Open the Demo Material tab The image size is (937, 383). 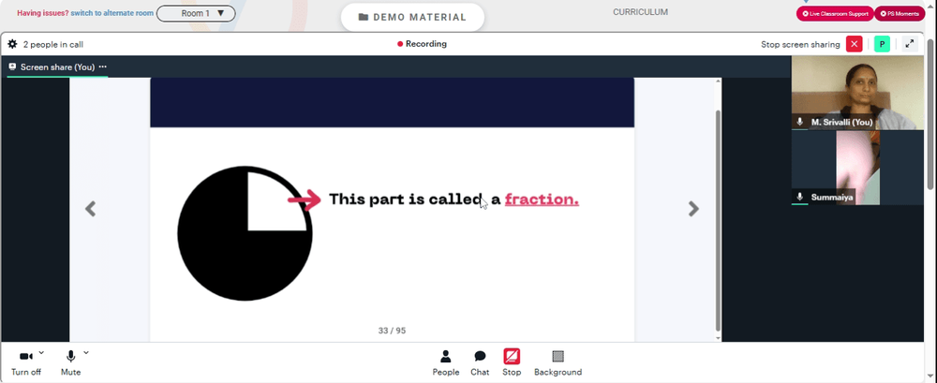coord(412,18)
